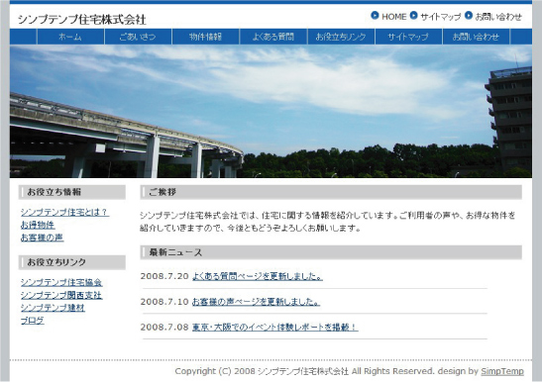Click the arrow icon before サイトマップ header link

point(413,16)
